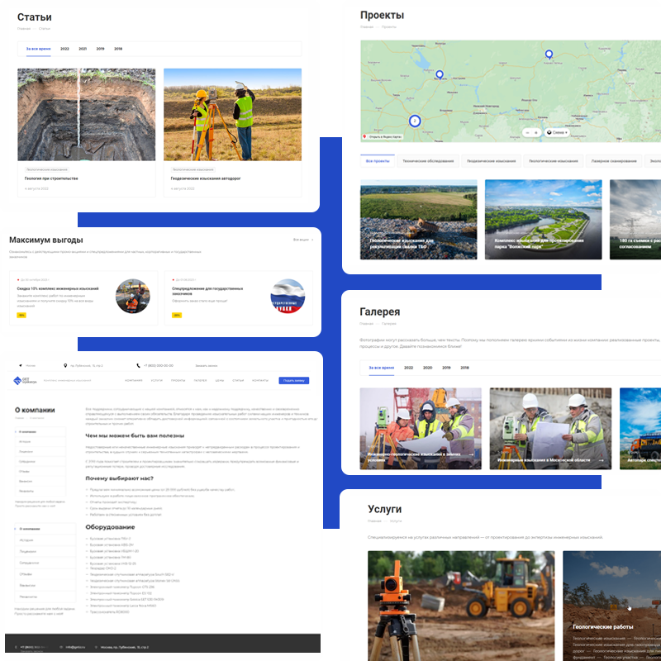Open 'Открыть в Яндекс Картах' map link
Screen dimensions: 661x661
383,136
